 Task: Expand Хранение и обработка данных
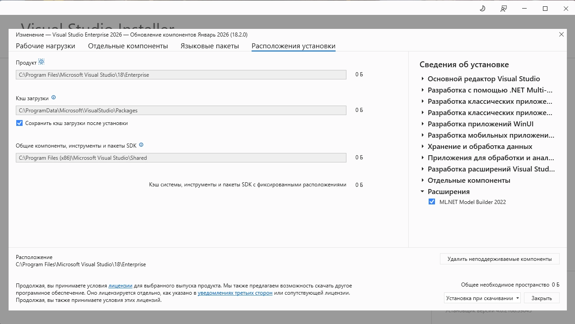(x=423, y=147)
